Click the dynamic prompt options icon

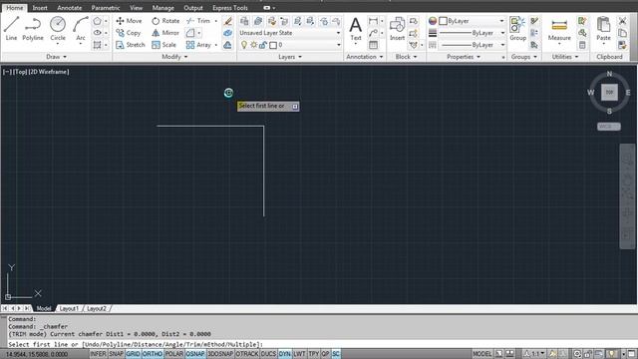pyautogui.click(x=295, y=107)
